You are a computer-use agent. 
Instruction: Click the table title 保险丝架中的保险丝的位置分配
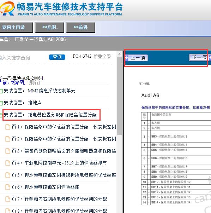175,108
